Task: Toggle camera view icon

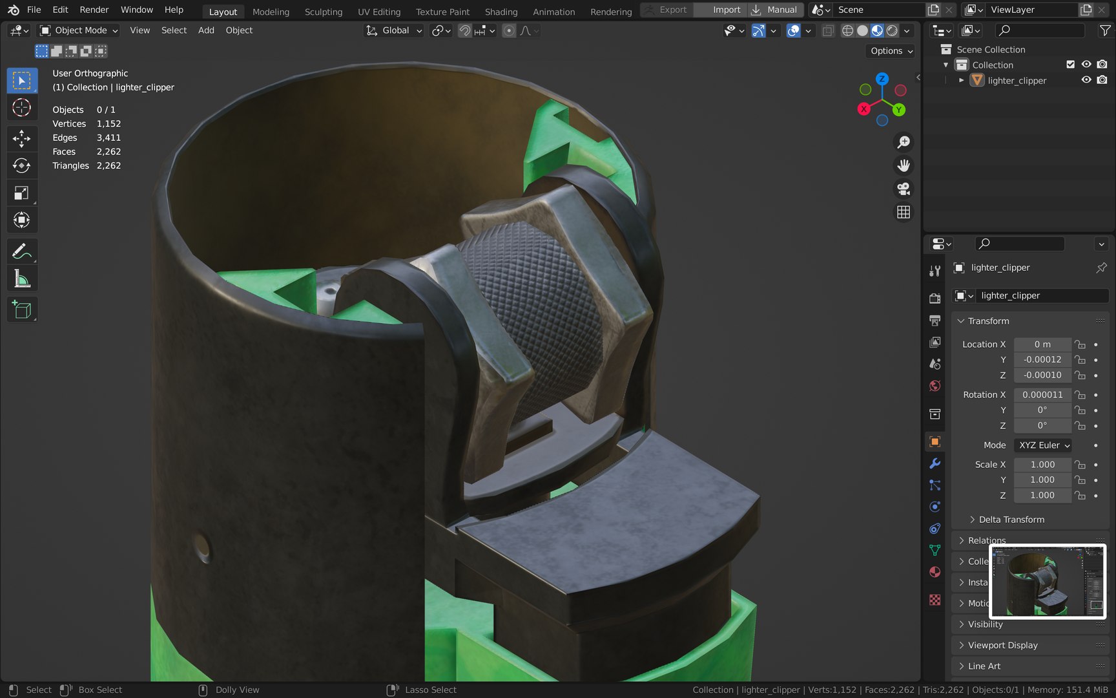Action: [x=904, y=189]
